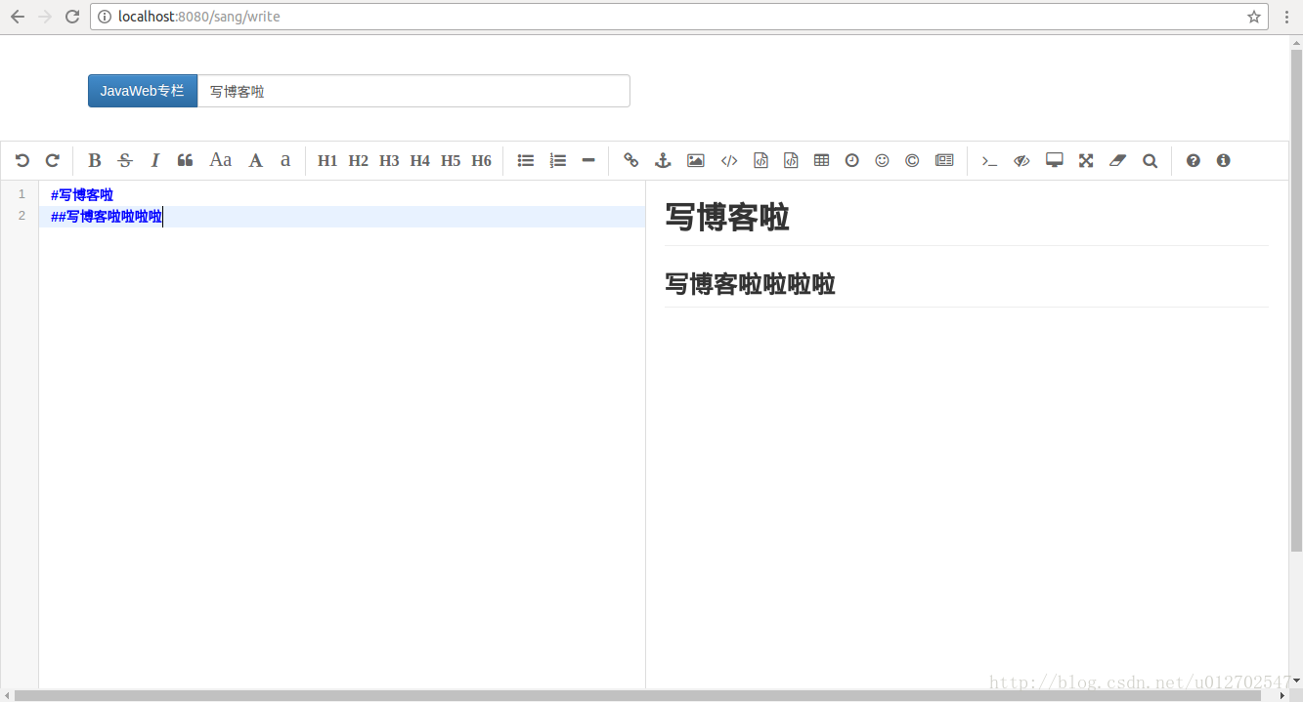The height and width of the screenshot is (702, 1303).
Task: Insert an unordered bullet list
Action: (526, 160)
